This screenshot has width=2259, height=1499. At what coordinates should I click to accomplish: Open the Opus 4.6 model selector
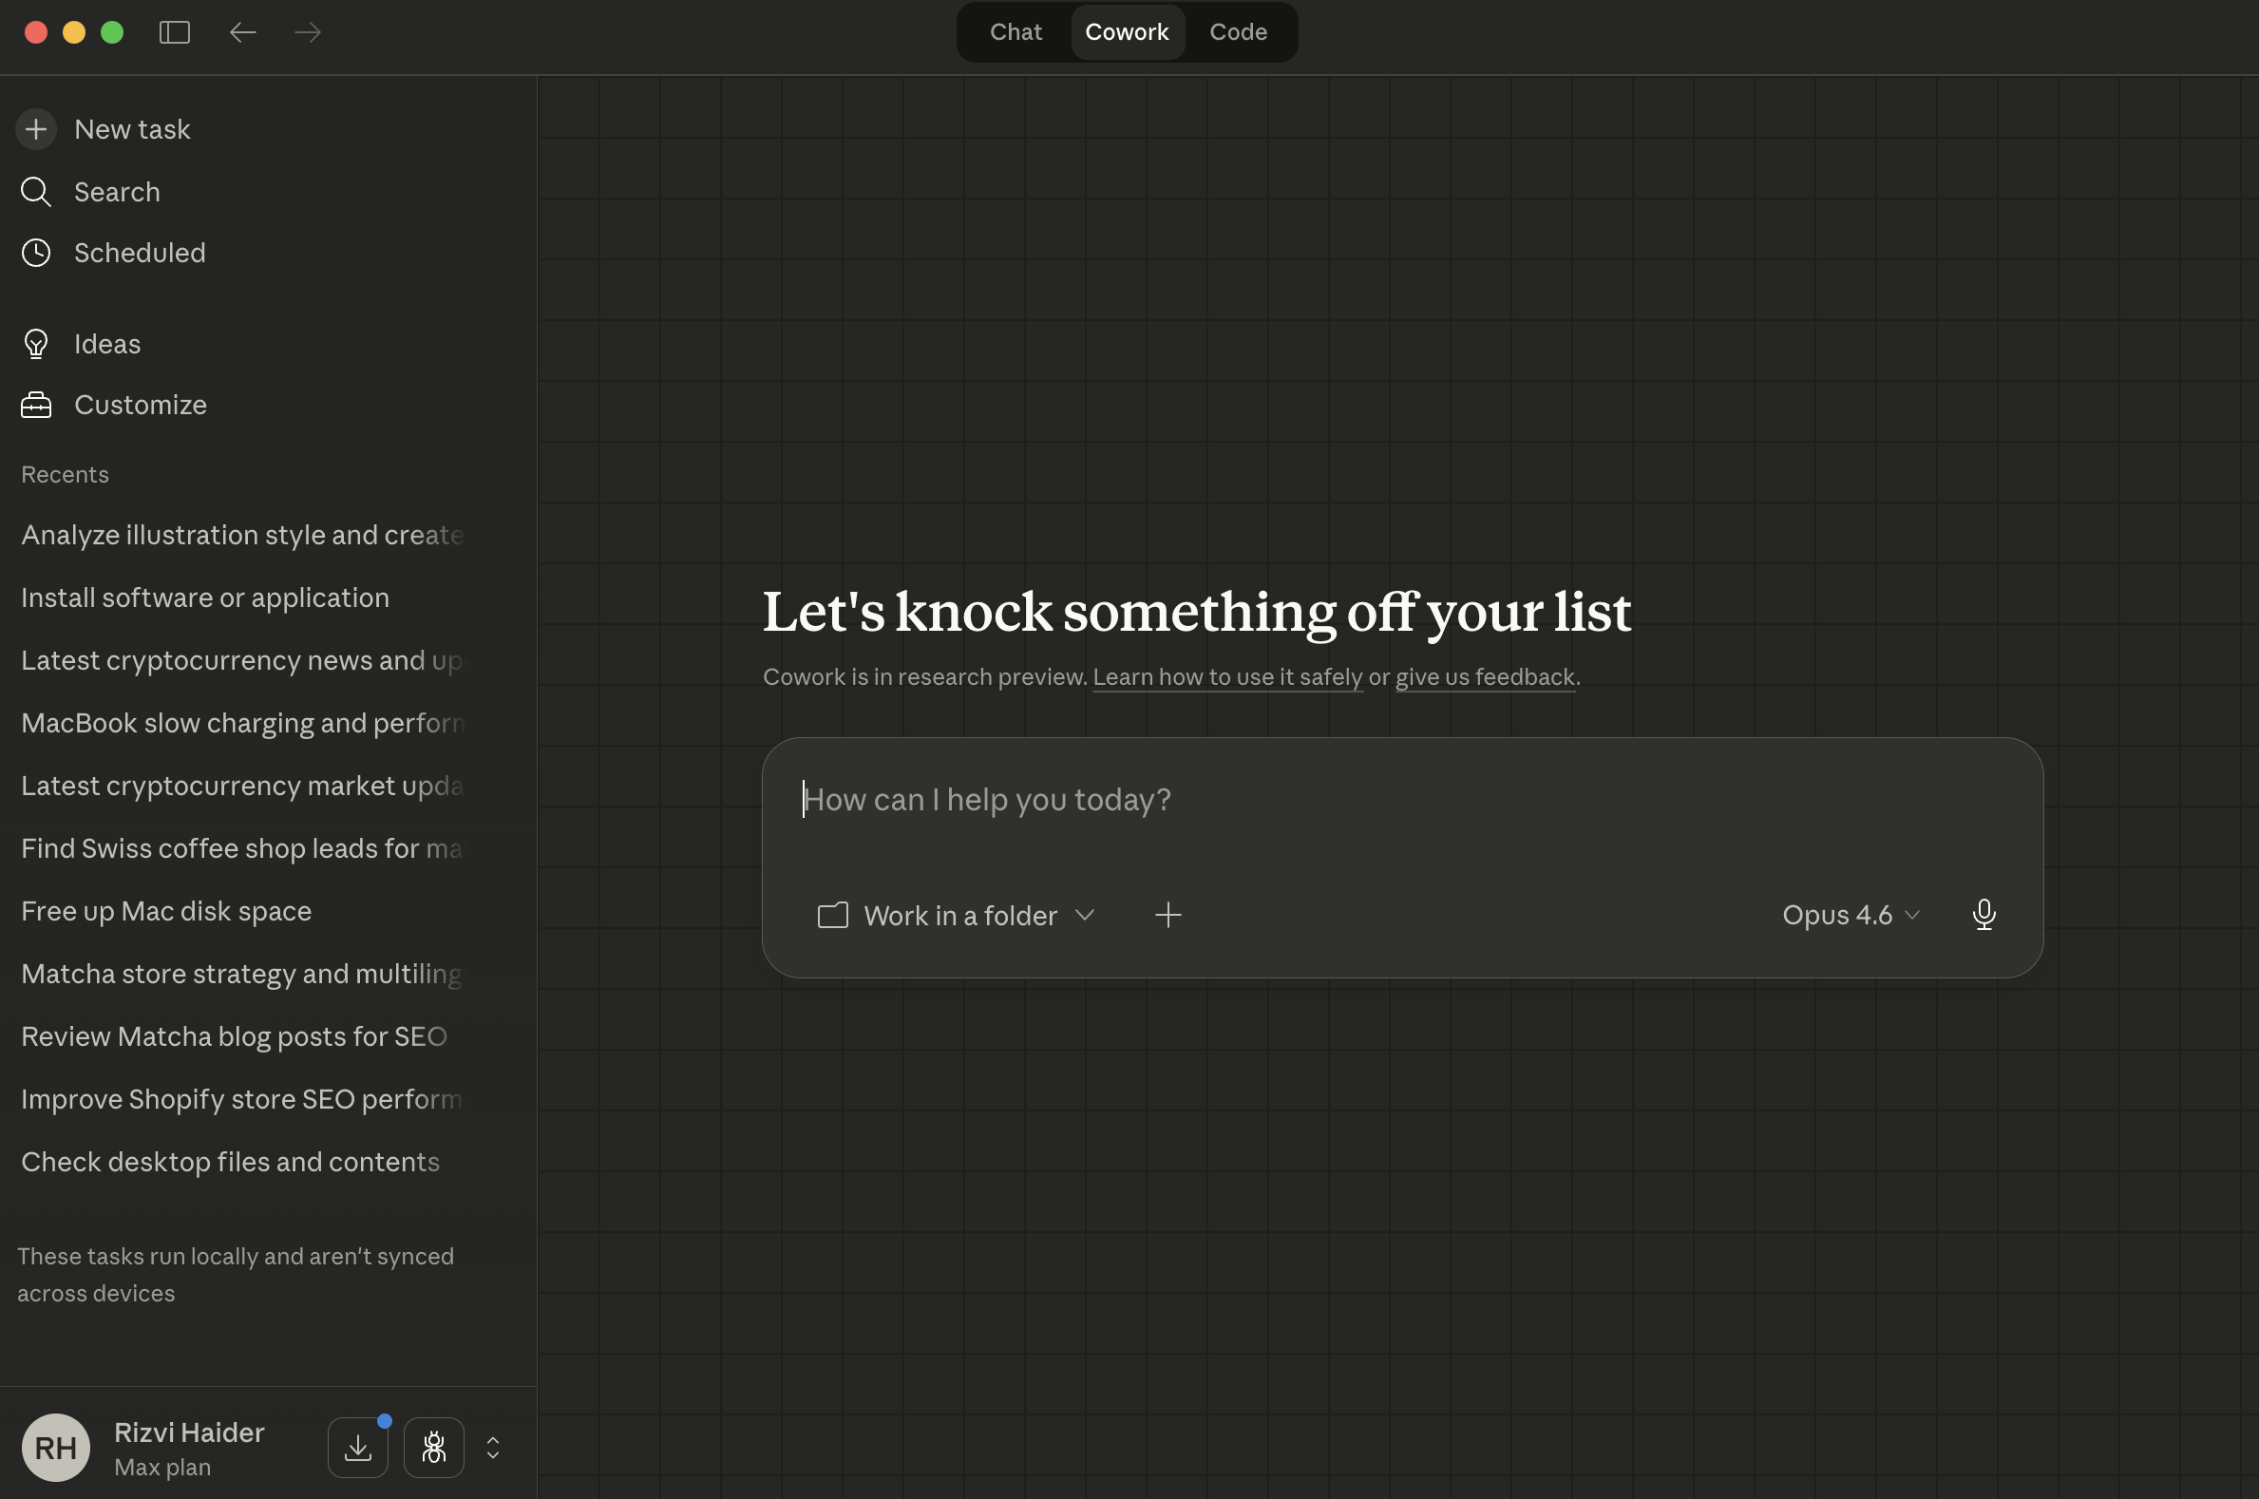1851,915
